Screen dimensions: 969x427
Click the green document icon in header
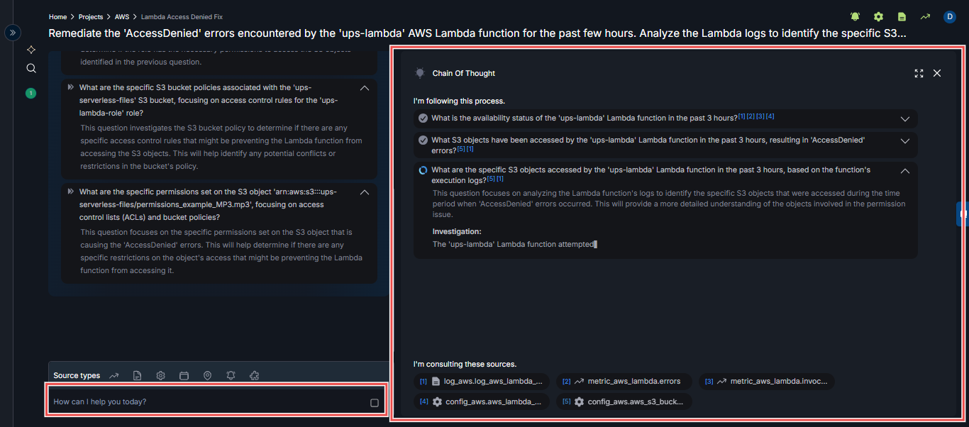(902, 17)
